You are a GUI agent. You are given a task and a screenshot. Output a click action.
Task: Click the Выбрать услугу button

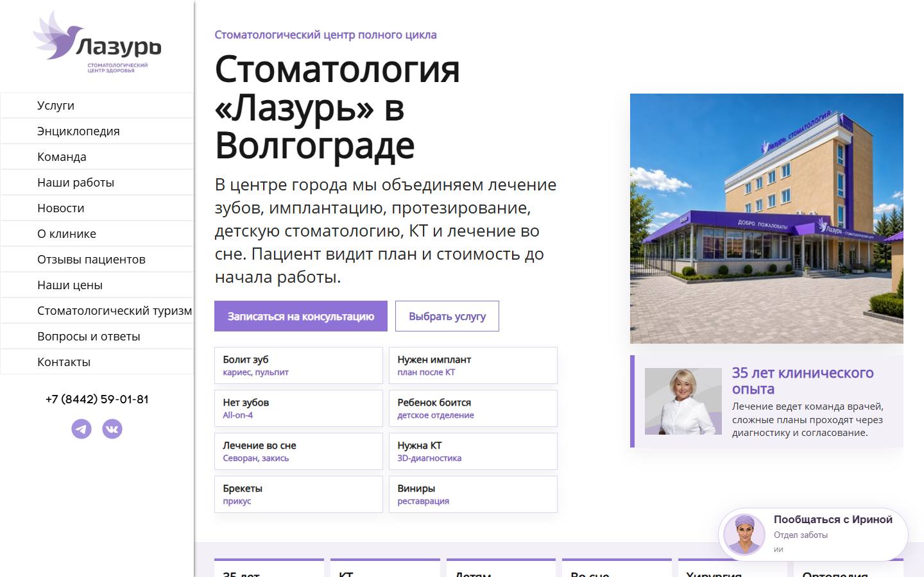[x=447, y=316]
